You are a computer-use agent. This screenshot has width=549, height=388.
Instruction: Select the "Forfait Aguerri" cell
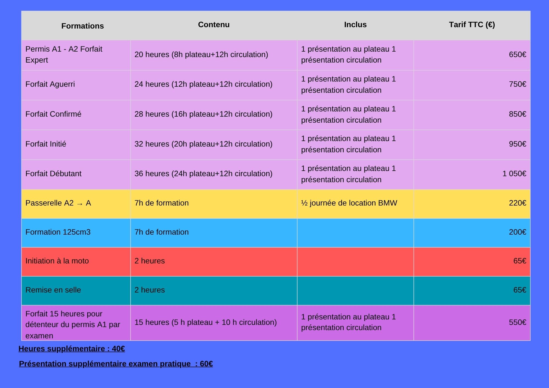click(76, 85)
